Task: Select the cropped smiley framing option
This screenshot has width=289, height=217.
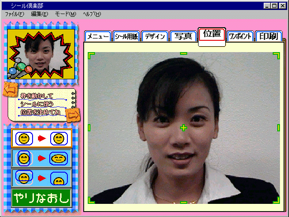Action: coord(42,177)
